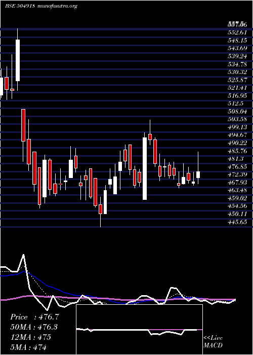Select the 5MA : 474 readout
Screen dimensions: 253x355
coord(28,347)
